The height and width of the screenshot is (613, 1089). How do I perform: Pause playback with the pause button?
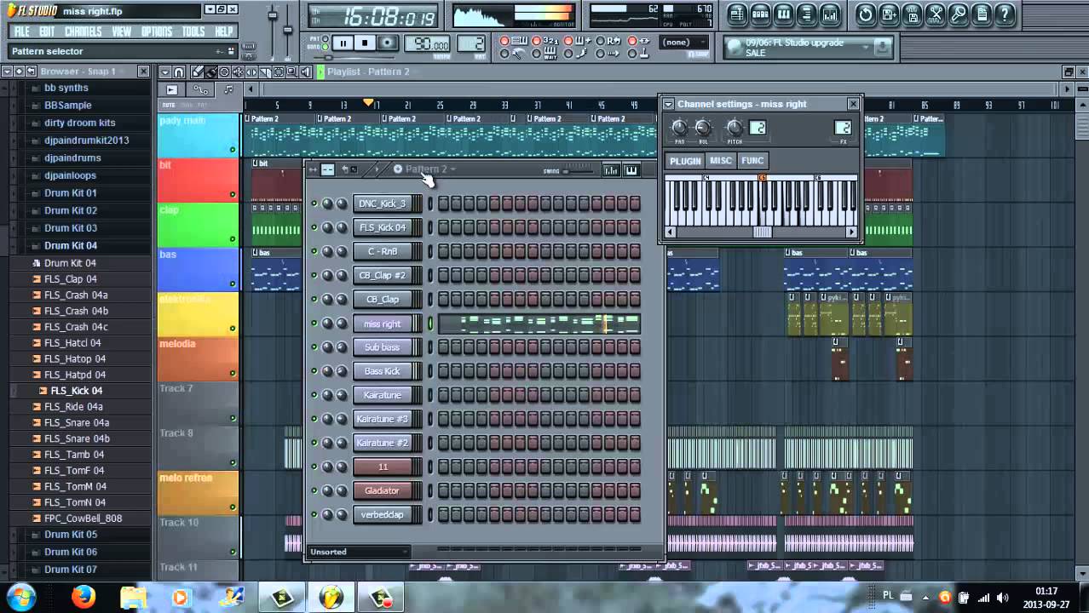point(343,43)
